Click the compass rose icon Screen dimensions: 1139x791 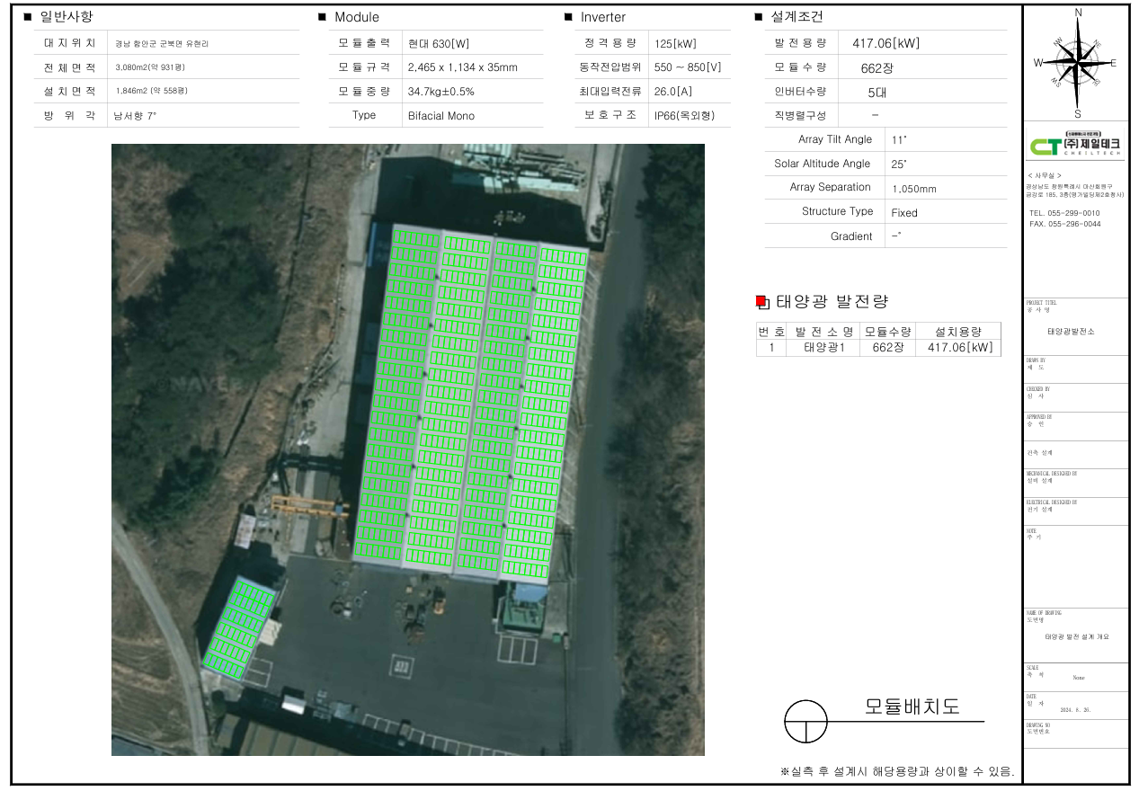pyautogui.click(x=1077, y=63)
